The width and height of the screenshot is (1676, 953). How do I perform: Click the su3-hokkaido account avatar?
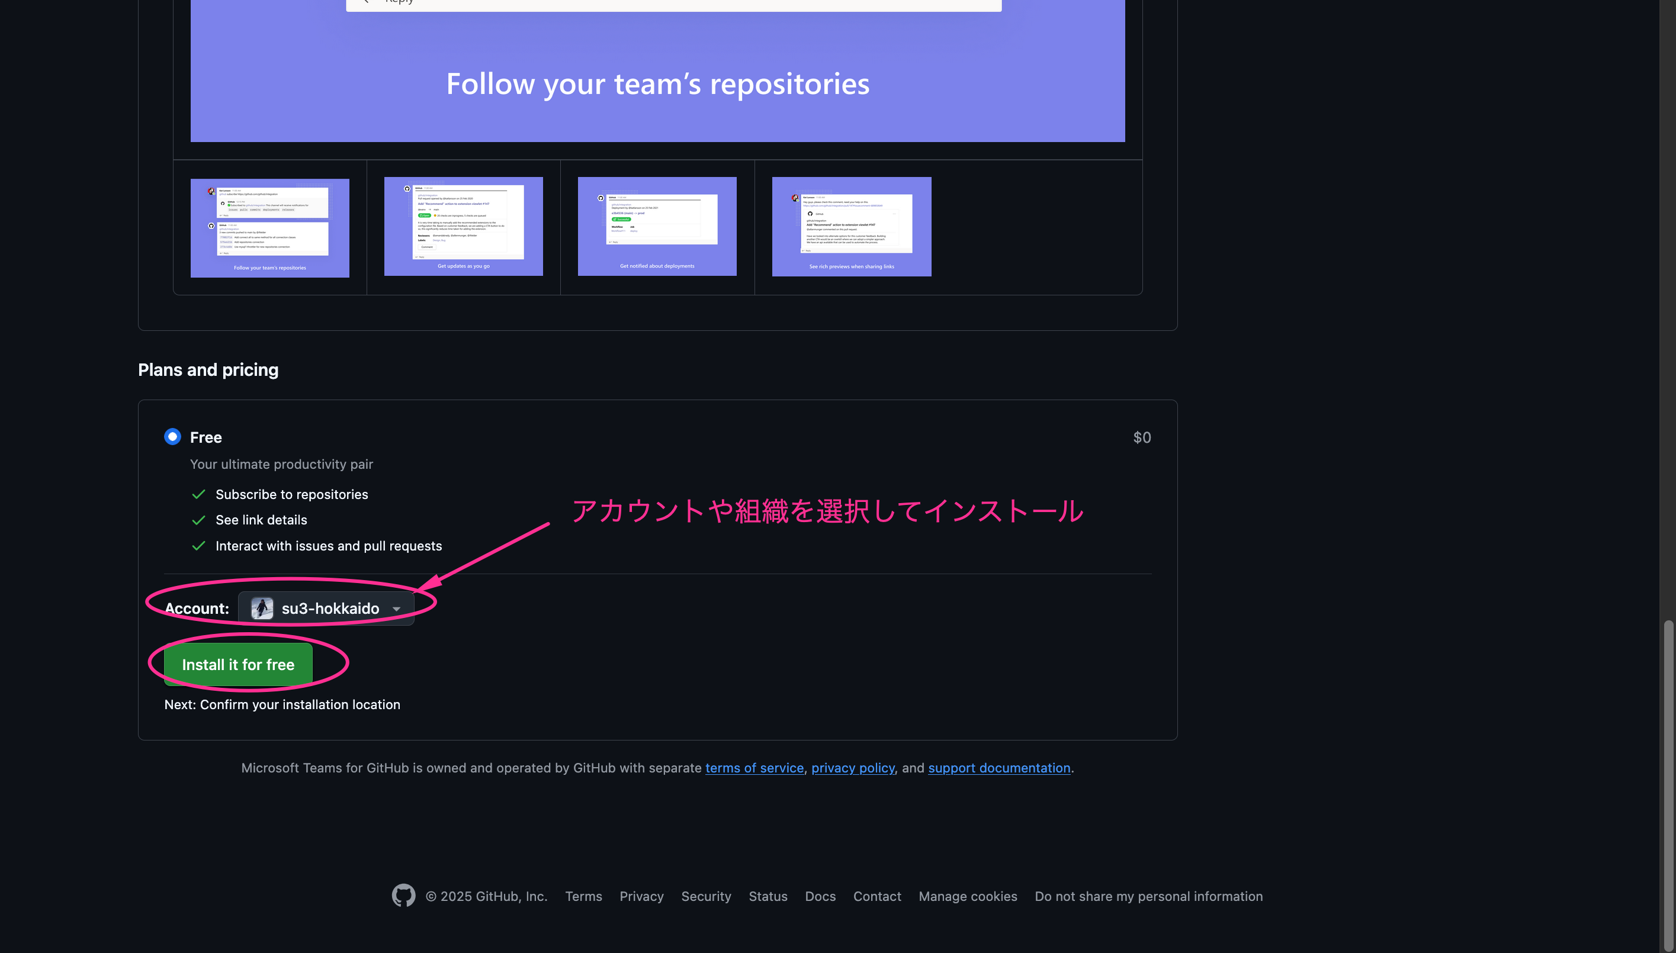(261, 607)
